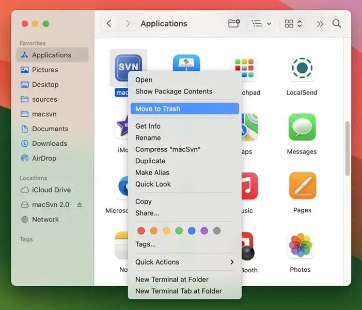362x310 pixels.
Task: Apply the green tag color
Action: point(179,230)
